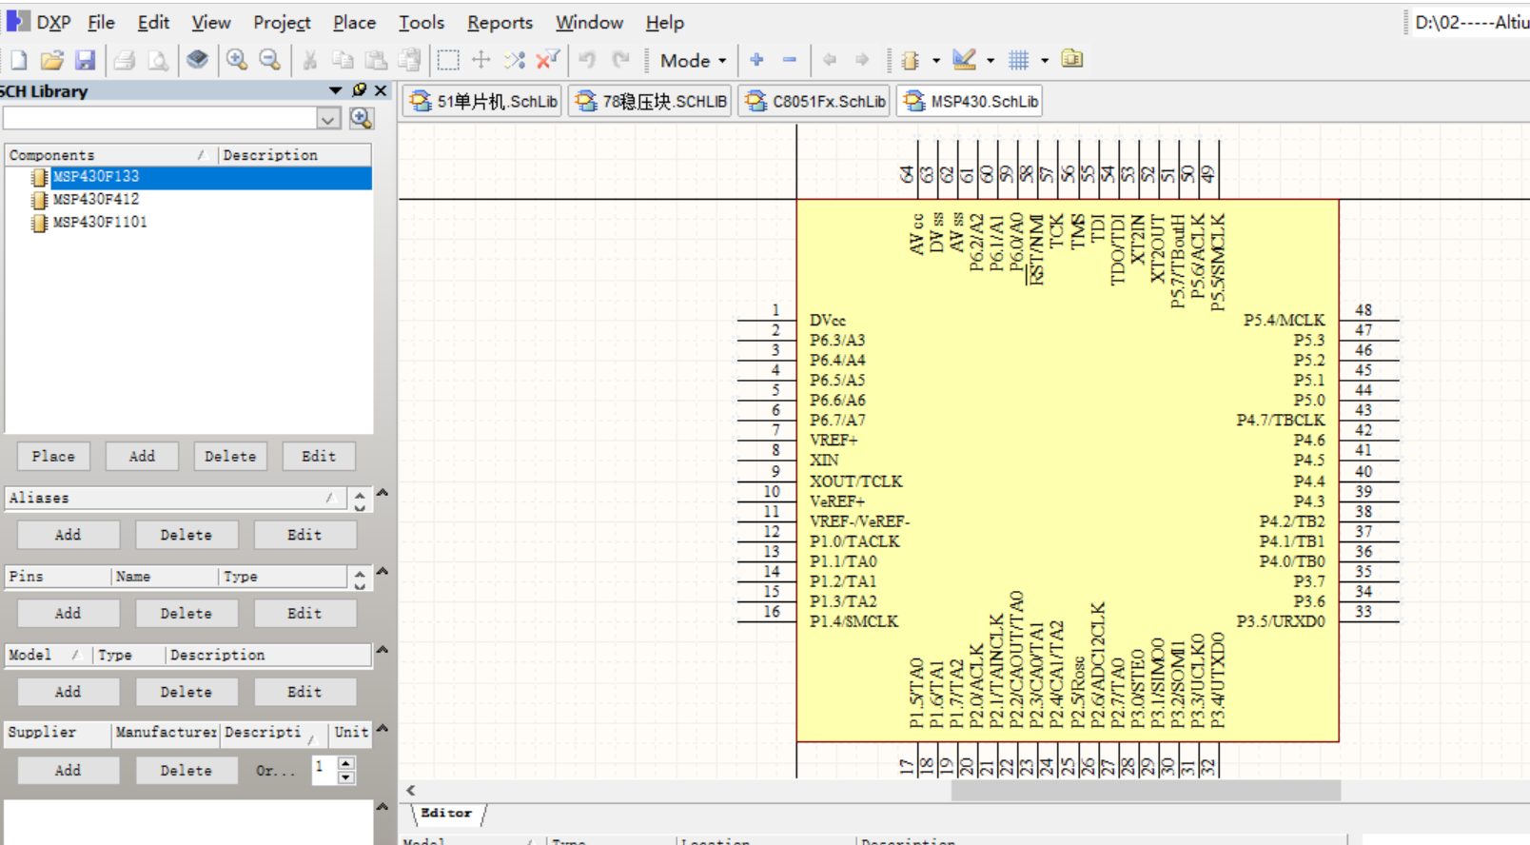1530x845 pixels.
Task: Click Delete button under components list
Action: (x=230, y=457)
